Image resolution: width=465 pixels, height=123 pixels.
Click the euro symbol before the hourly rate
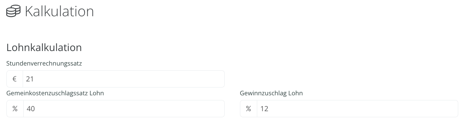pos(15,79)
